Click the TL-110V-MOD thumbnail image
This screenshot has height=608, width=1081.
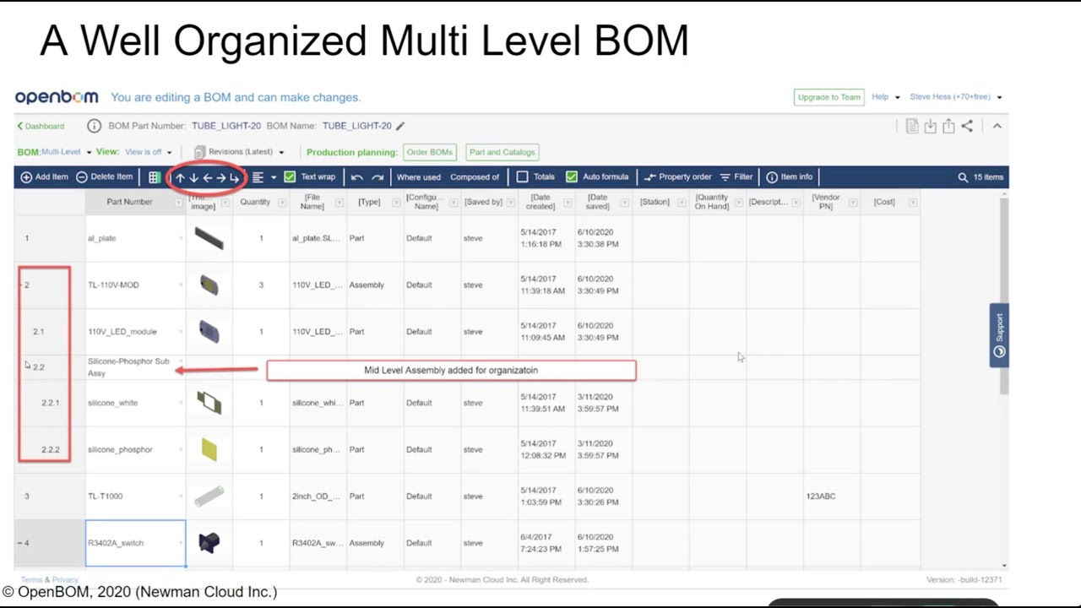(209, 285)
